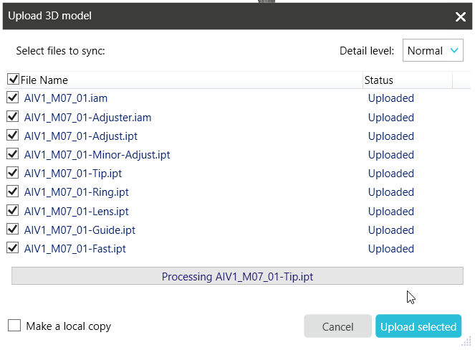
Task: Click the Detail level dropdown arrow
Action: (454, 50)
